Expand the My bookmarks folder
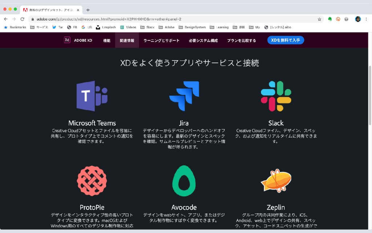This screenshot has width=372, height=233. coord(254,27)
